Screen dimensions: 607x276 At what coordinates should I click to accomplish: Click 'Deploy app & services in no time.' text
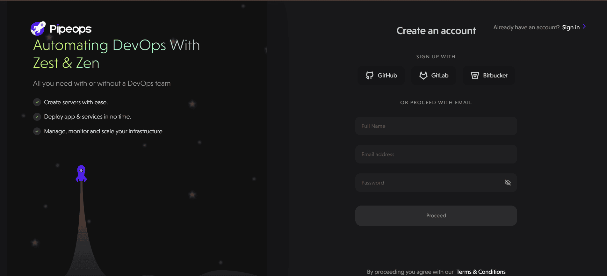(87, 117)
